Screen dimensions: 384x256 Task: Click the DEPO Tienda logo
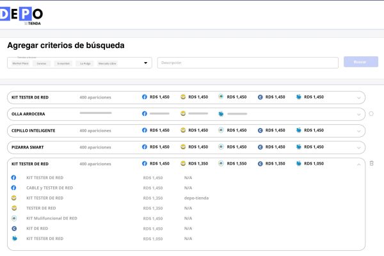click(22, 15)
